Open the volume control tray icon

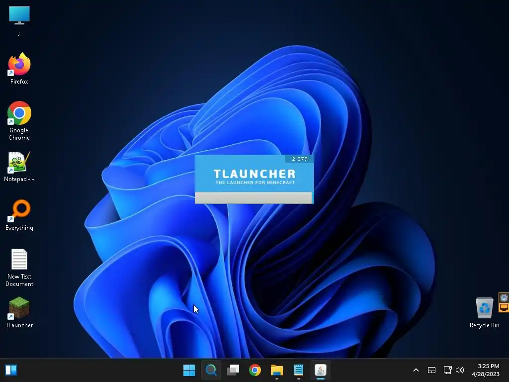[x=460, y=370]
